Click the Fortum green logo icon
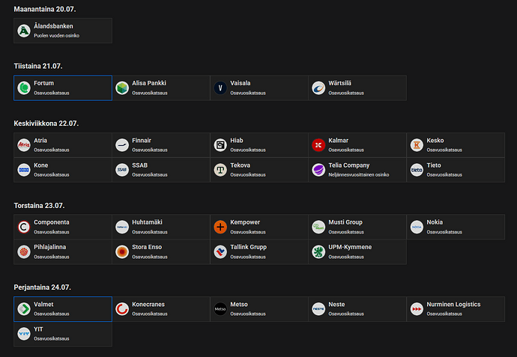The image size is (517, 357). point(24,88)
